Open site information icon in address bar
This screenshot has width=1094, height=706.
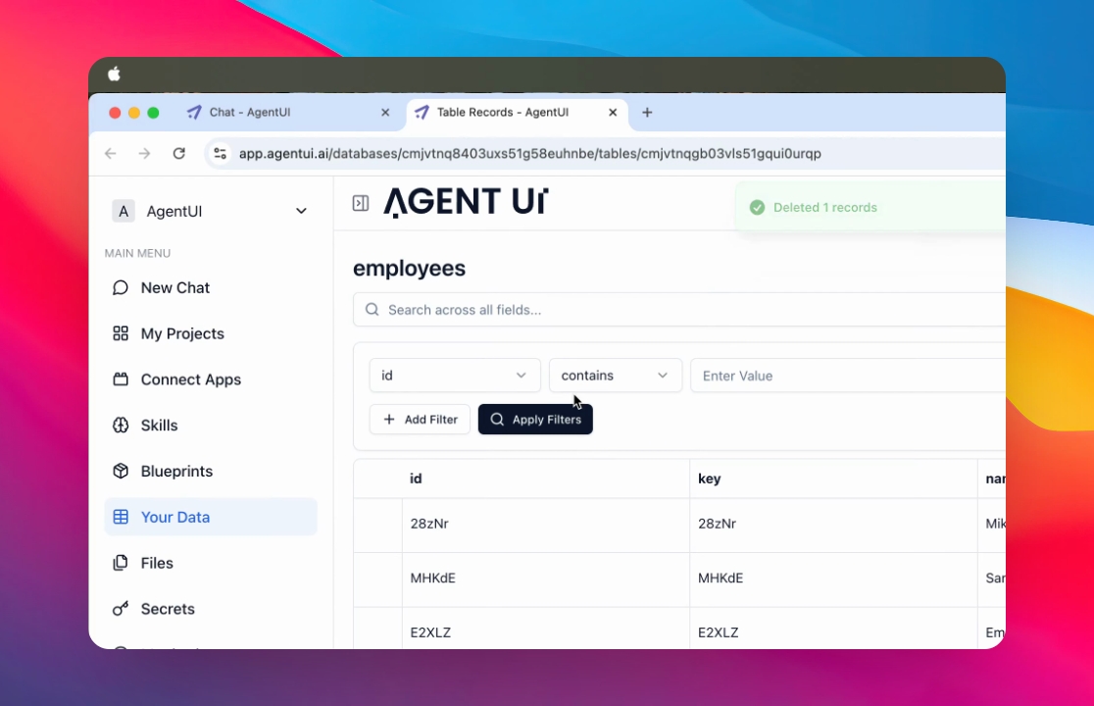click(x=221, y=154)
